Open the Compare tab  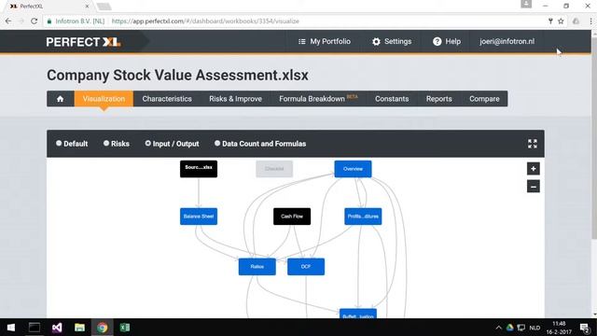(x=484, y=99)
